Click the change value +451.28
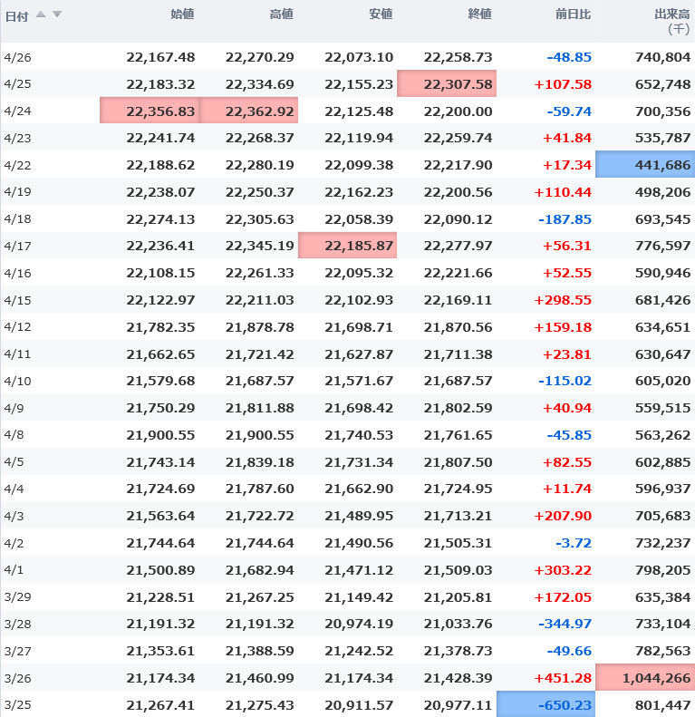695x717 pixels. pyautogui.click(x=563, y=678)
